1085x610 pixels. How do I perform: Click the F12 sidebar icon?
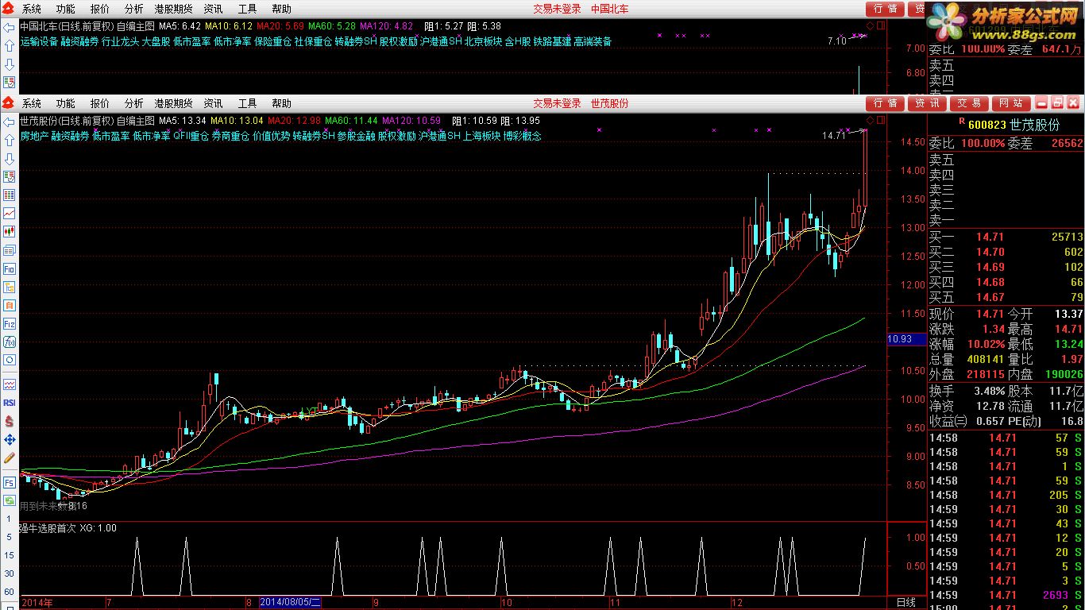(x=9, y=323)
